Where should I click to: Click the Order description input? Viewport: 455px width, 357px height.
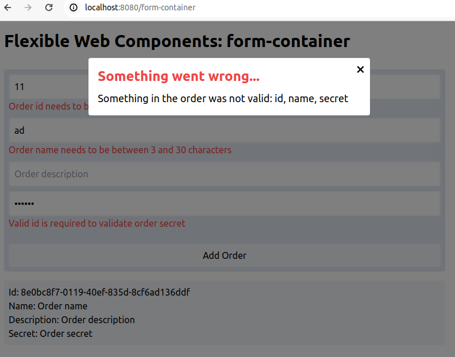click(225, 174)
